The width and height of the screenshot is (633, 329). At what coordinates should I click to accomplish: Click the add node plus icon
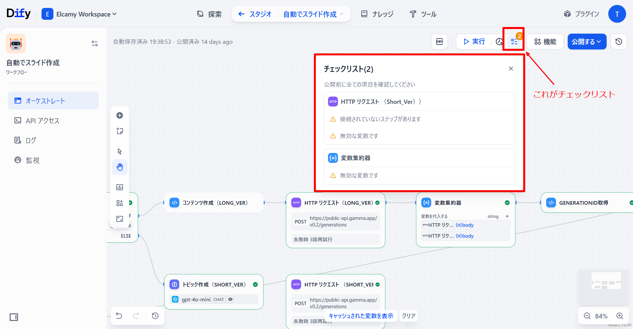click(120, 115)
